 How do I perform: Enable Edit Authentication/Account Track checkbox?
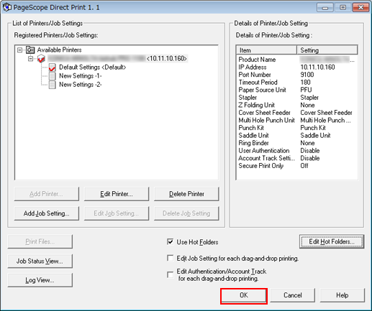point(170,274)
